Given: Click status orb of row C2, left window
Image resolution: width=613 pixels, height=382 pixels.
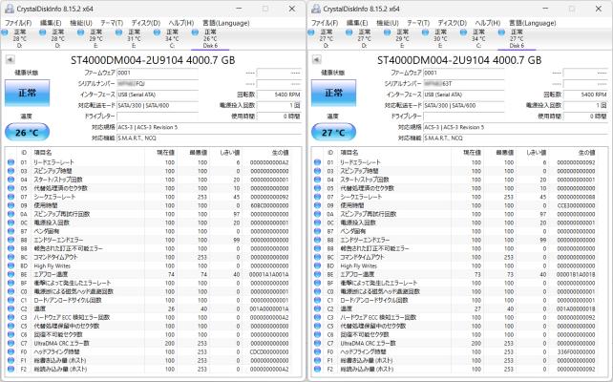Looking at the screenshot, I should click(11, 308).
